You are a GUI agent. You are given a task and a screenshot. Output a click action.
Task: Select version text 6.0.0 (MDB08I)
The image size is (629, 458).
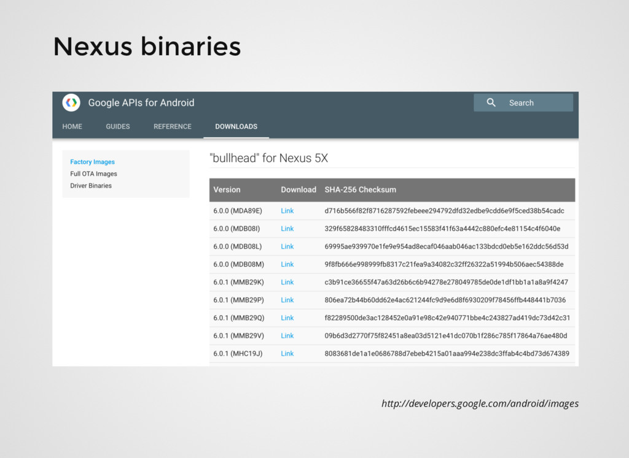(236, 229)
